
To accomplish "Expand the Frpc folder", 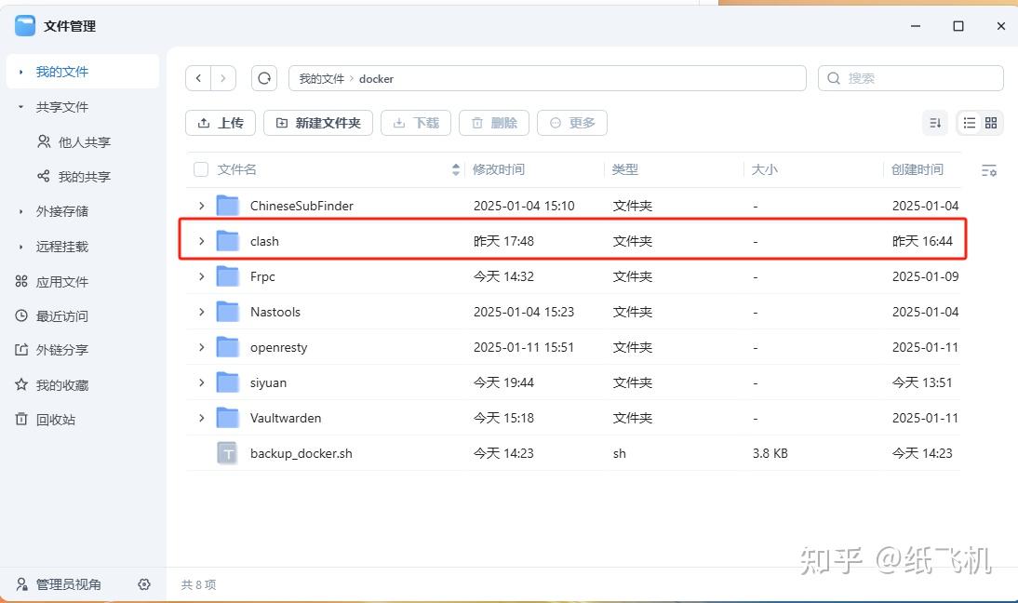I will click(x=201, y=275).
